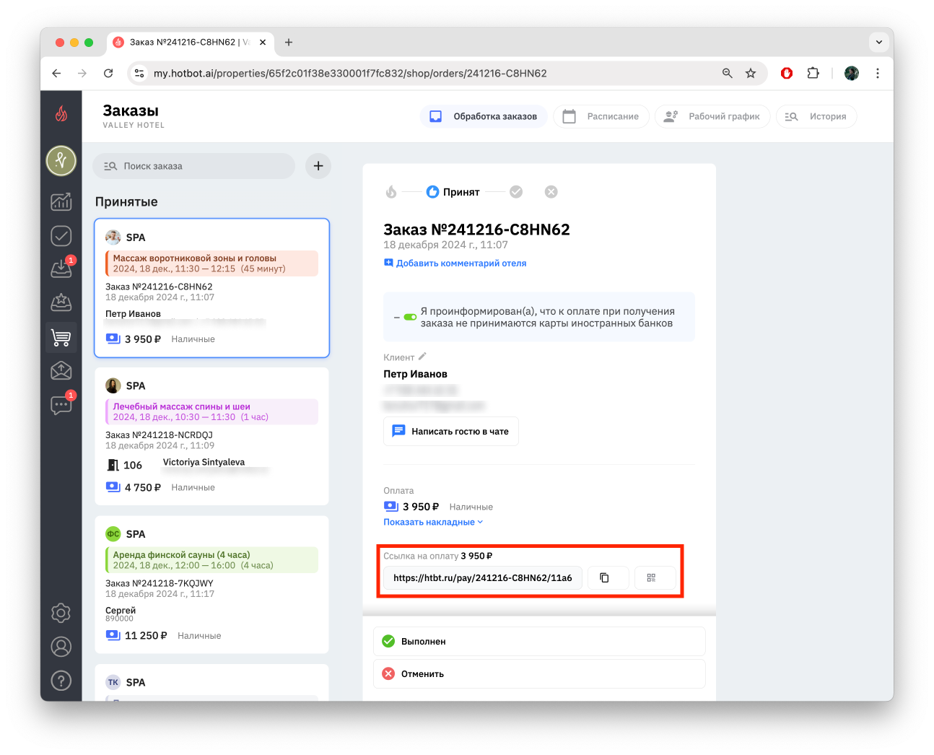
Task: Open browser zoom magnifier icon
Action: pyautogui.click(x=728, y=73)
